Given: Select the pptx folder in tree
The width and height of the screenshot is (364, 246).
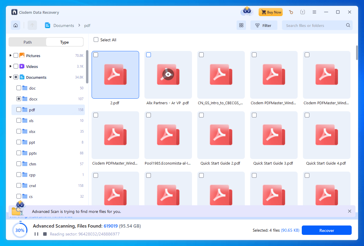Looking at the screenshot, I should 48,153.
